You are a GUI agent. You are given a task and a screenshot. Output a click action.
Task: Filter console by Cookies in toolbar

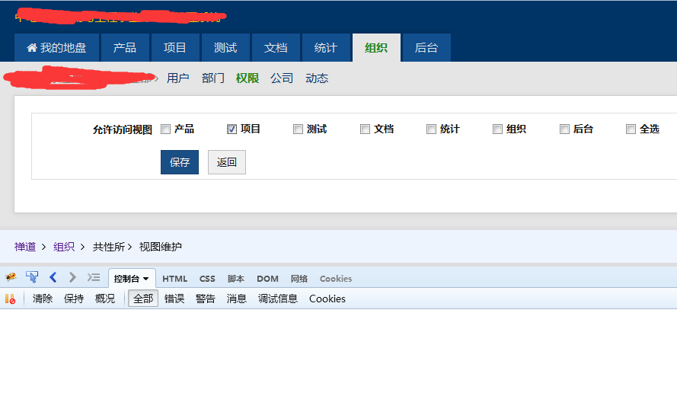tap(327, 299)
